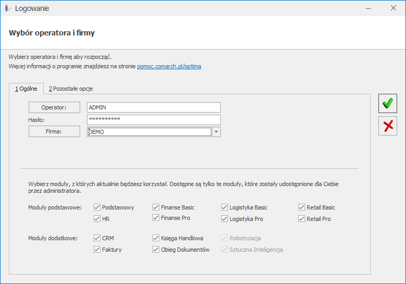Disable the Finanse Basic module
406x284 pixels.
(x=156, y=207)
